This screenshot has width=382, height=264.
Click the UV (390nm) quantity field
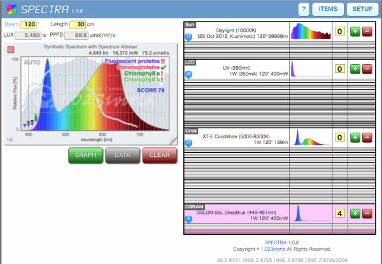click(340, 69)
